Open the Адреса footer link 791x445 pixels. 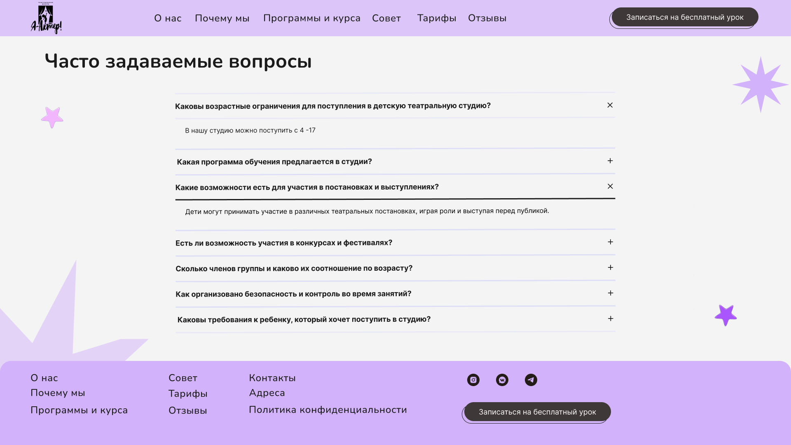coord(267,393)
